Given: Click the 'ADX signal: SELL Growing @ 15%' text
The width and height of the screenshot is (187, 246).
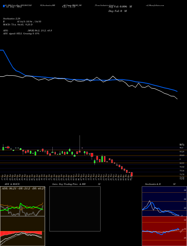Looking at the screenshot, I should (x=21, y=34).
